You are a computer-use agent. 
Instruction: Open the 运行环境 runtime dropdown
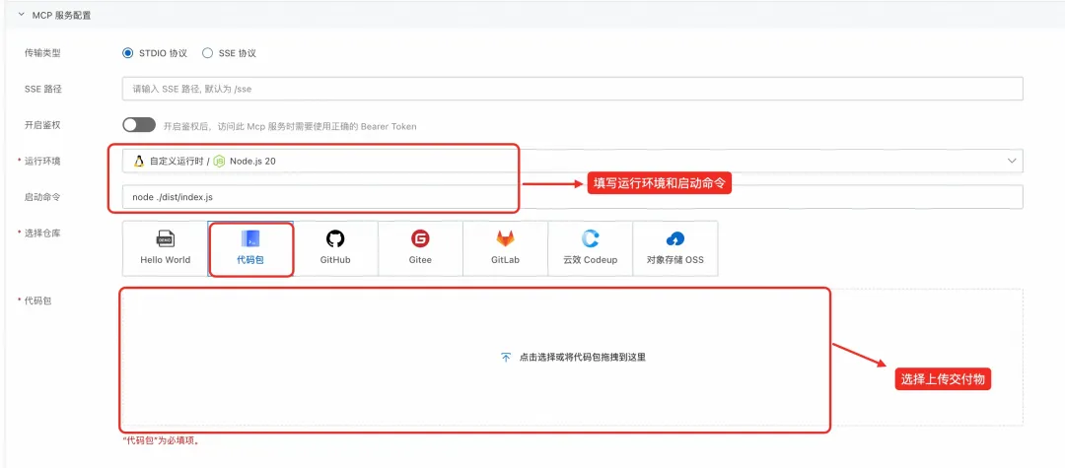coord(572,161)
